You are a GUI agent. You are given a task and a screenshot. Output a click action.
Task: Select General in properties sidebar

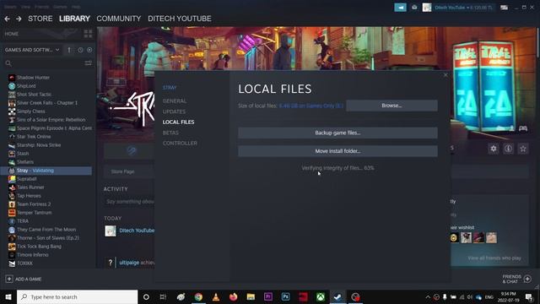coord(175,101)
